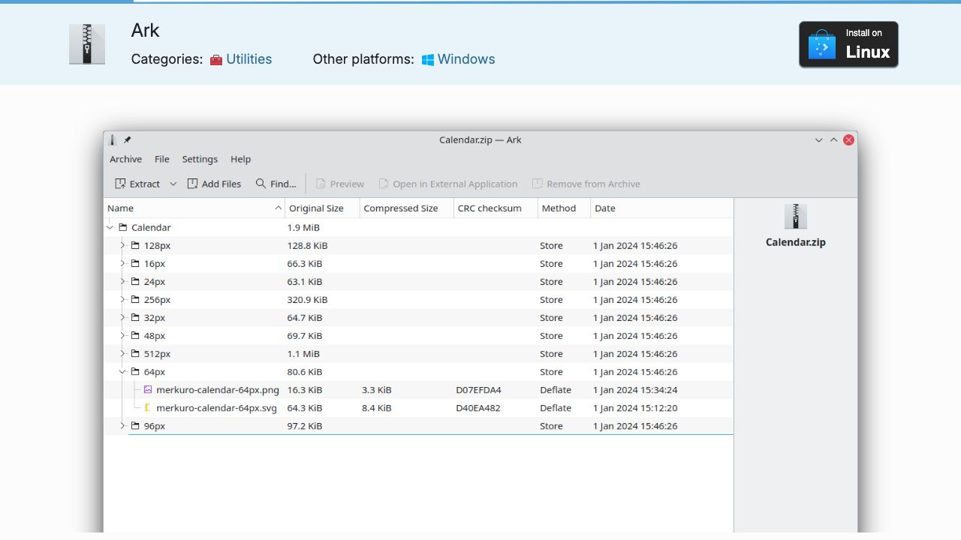The width and height of the screenshot is (961, 540).
Task: Sort by Date column header
Action: [661, 208]
